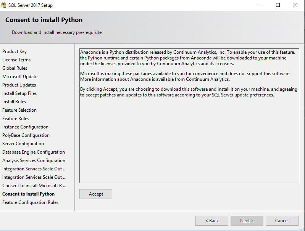The width and height of the screenshot is (305, 231).
Task: Select the Microsoft Update step
Action: 20,77
